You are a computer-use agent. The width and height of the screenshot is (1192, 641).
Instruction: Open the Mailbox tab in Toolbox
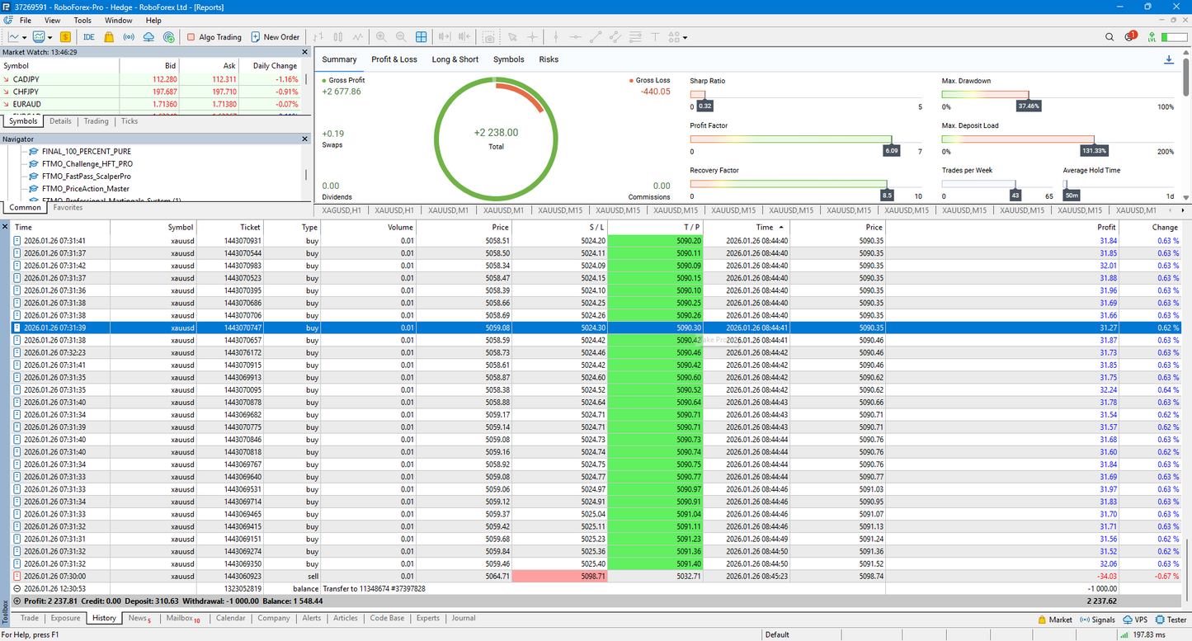(x=178, y=618)
